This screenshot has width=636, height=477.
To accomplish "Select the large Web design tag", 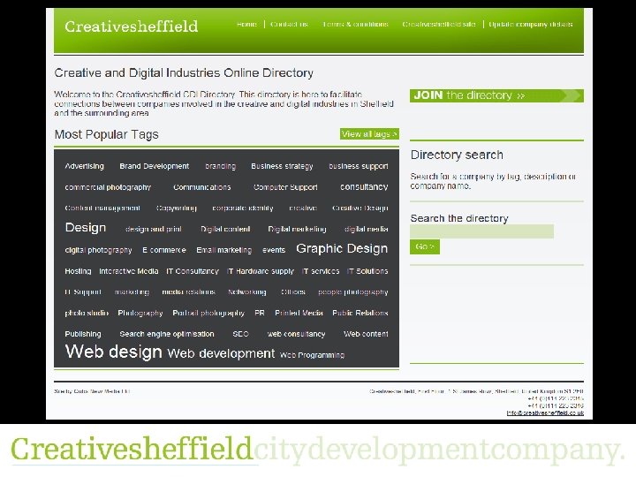I will tap(114, 352).
